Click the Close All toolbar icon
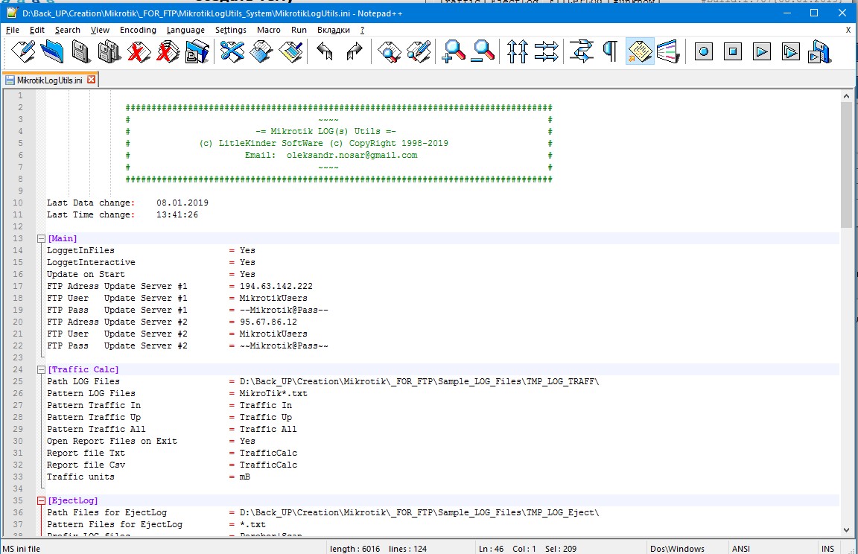This screenshot has height=554, width=858. 168,52
